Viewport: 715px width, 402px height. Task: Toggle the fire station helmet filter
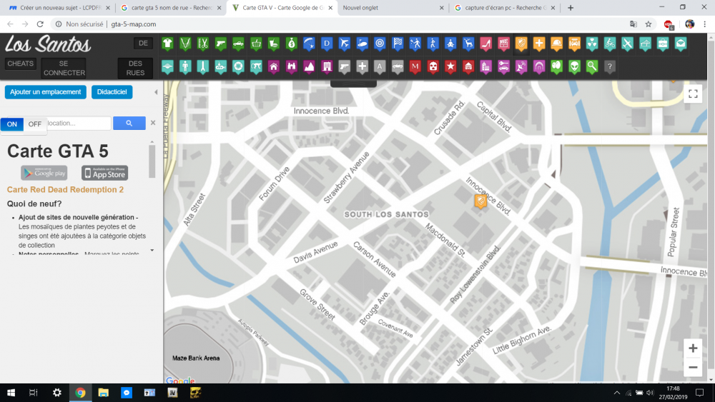pyautogui.click(x=557, y=44)
